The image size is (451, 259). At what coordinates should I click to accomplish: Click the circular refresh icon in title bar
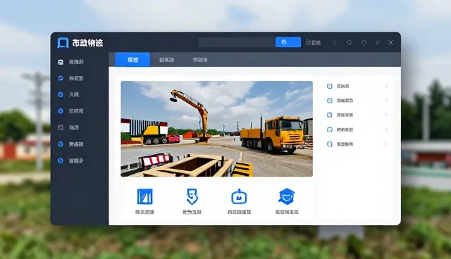tap(364, 42)
